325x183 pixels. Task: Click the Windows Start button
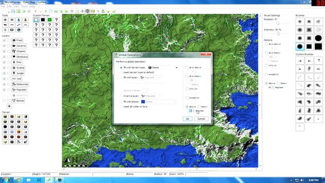click(6, 179)
